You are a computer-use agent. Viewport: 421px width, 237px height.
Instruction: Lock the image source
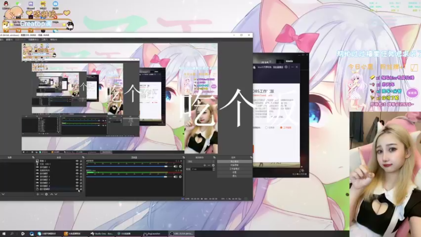point(81,161)
